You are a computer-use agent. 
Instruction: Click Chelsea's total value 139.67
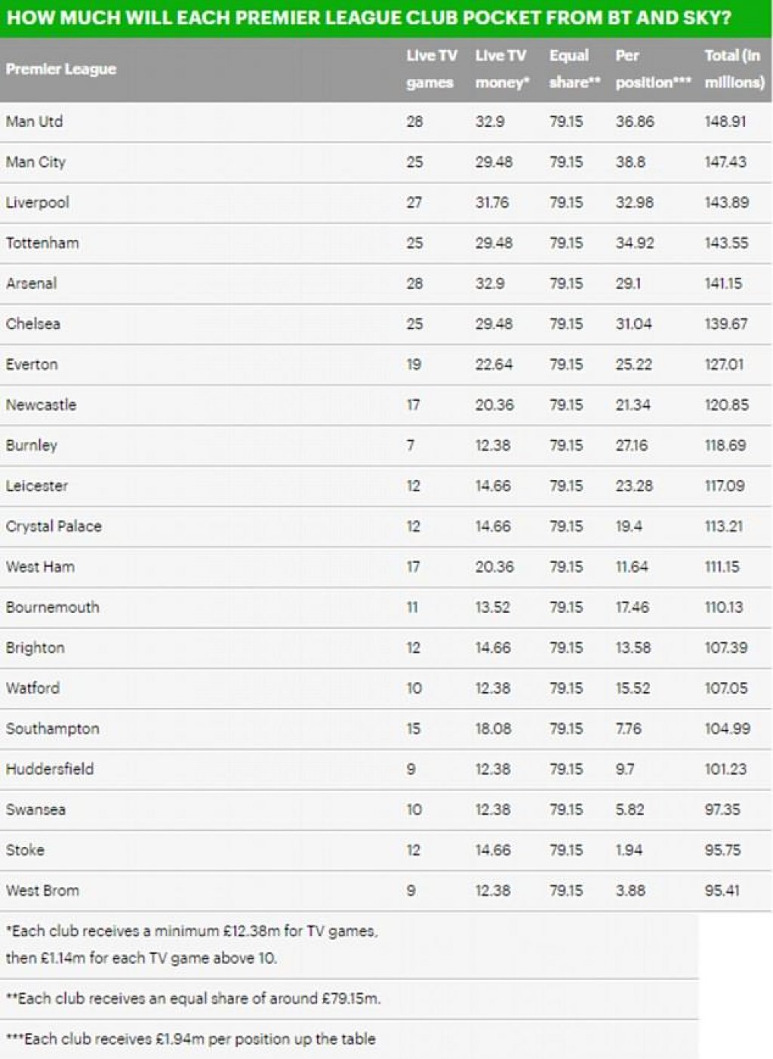pos(726,324)
